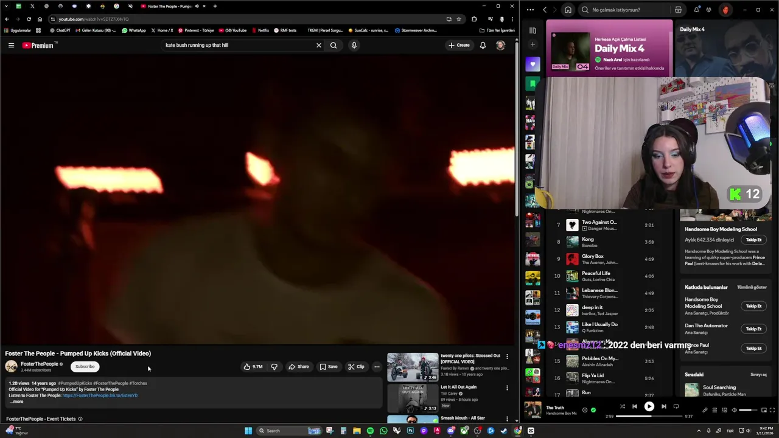Open Spotify three-dots app menu

(531, 10)
